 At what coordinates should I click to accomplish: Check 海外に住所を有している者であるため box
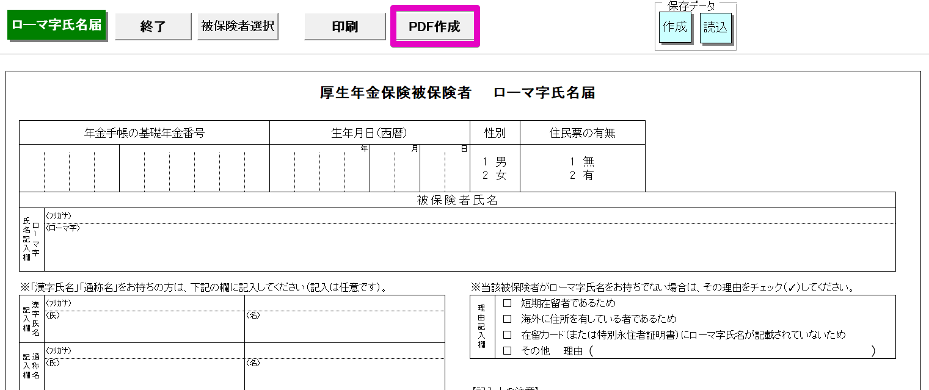507,319
